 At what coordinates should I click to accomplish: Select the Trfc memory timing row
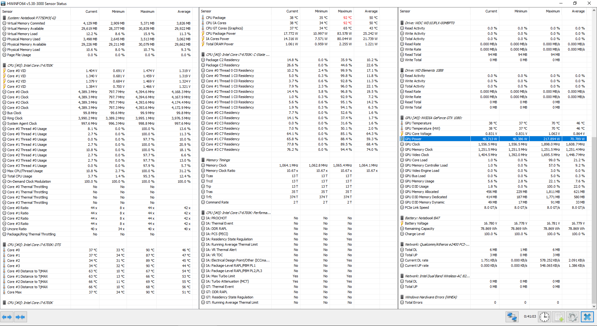[x=289, y=197]
